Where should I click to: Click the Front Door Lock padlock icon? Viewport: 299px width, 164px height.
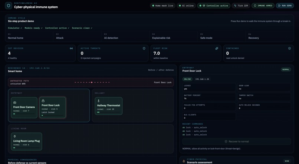click(43, 101)
